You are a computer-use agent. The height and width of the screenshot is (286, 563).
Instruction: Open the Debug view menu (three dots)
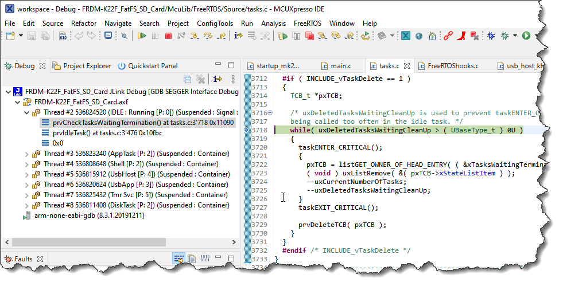point(232,79)
